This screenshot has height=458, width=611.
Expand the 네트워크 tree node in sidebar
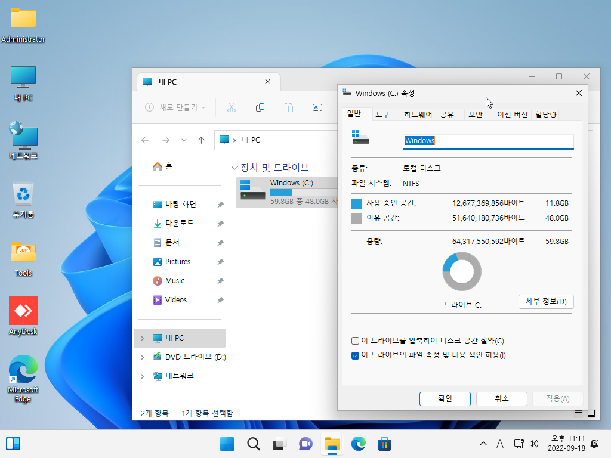point(142,376)
